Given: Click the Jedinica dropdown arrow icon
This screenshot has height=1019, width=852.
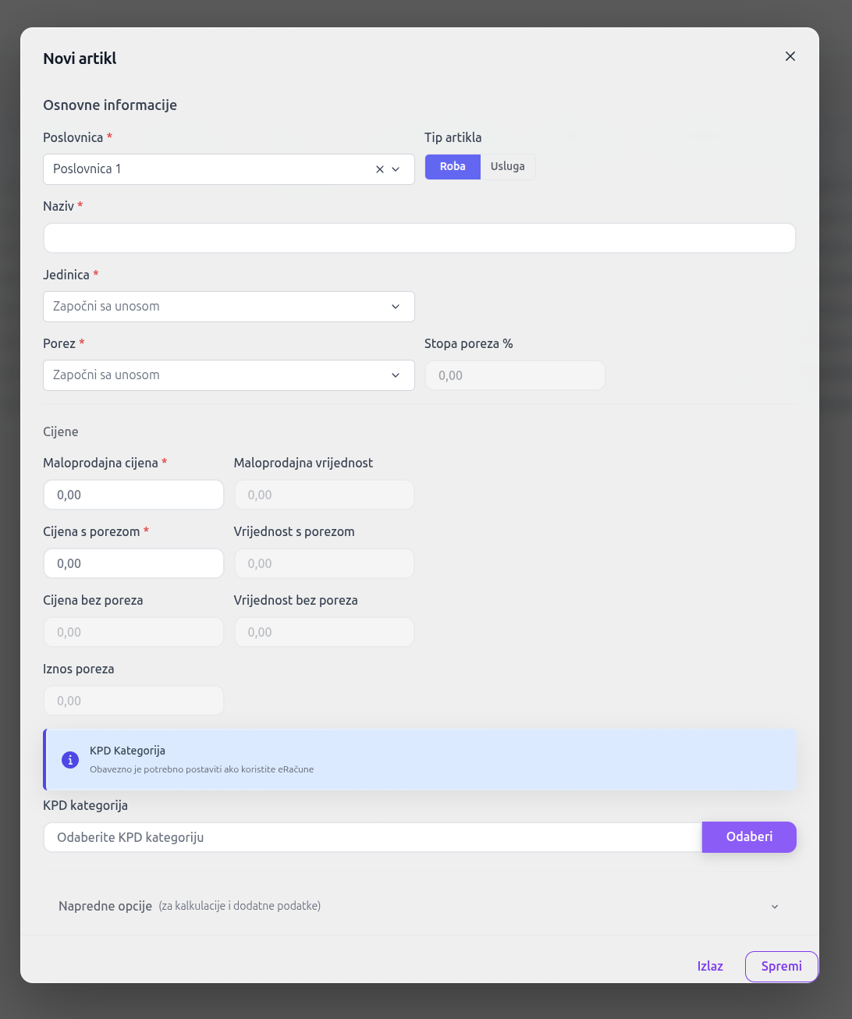Looking at the screenshot, I should point(396,307).
